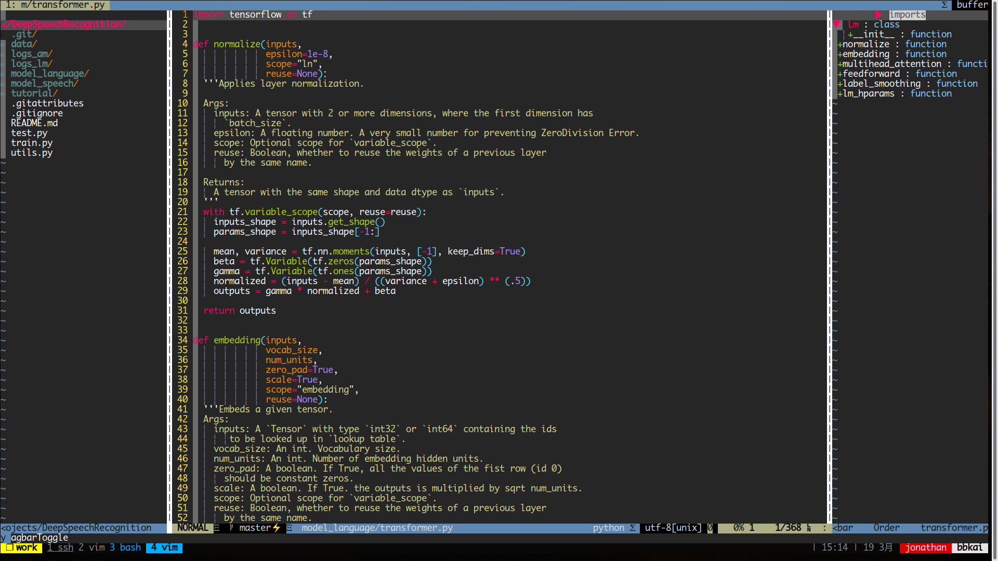Jump to multihead_attention in tagbar
The height and width of the screenshot is (561, 998).
click(891, 64)
